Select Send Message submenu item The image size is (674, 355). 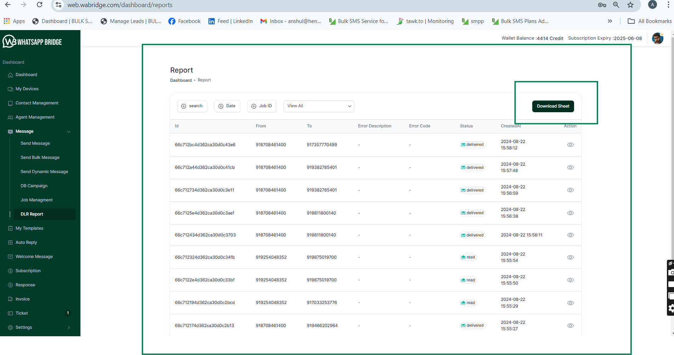pyautogui.click(x=35, y=143)
